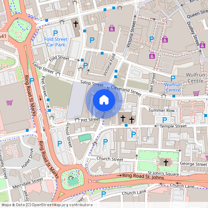Open the OpenStreetMap.org contributors attribution
Screen dimensions: 208x208
pyautogui.click(x=62, y=205)
